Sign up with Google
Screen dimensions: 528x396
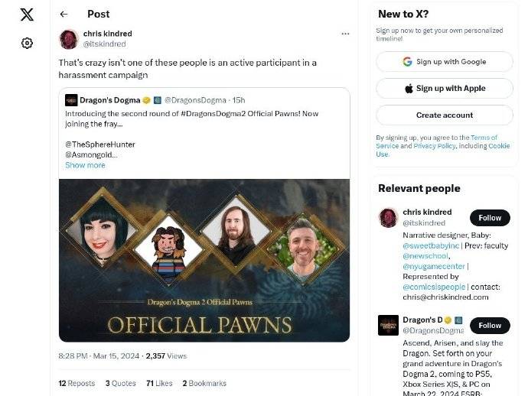click(444, 62)
